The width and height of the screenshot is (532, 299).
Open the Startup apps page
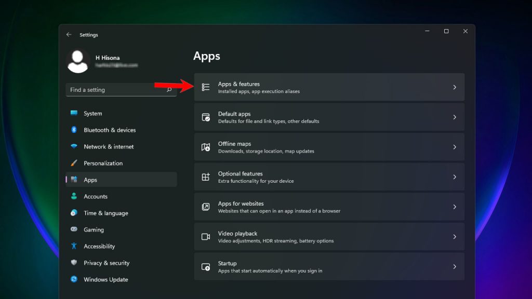(329, 266)
